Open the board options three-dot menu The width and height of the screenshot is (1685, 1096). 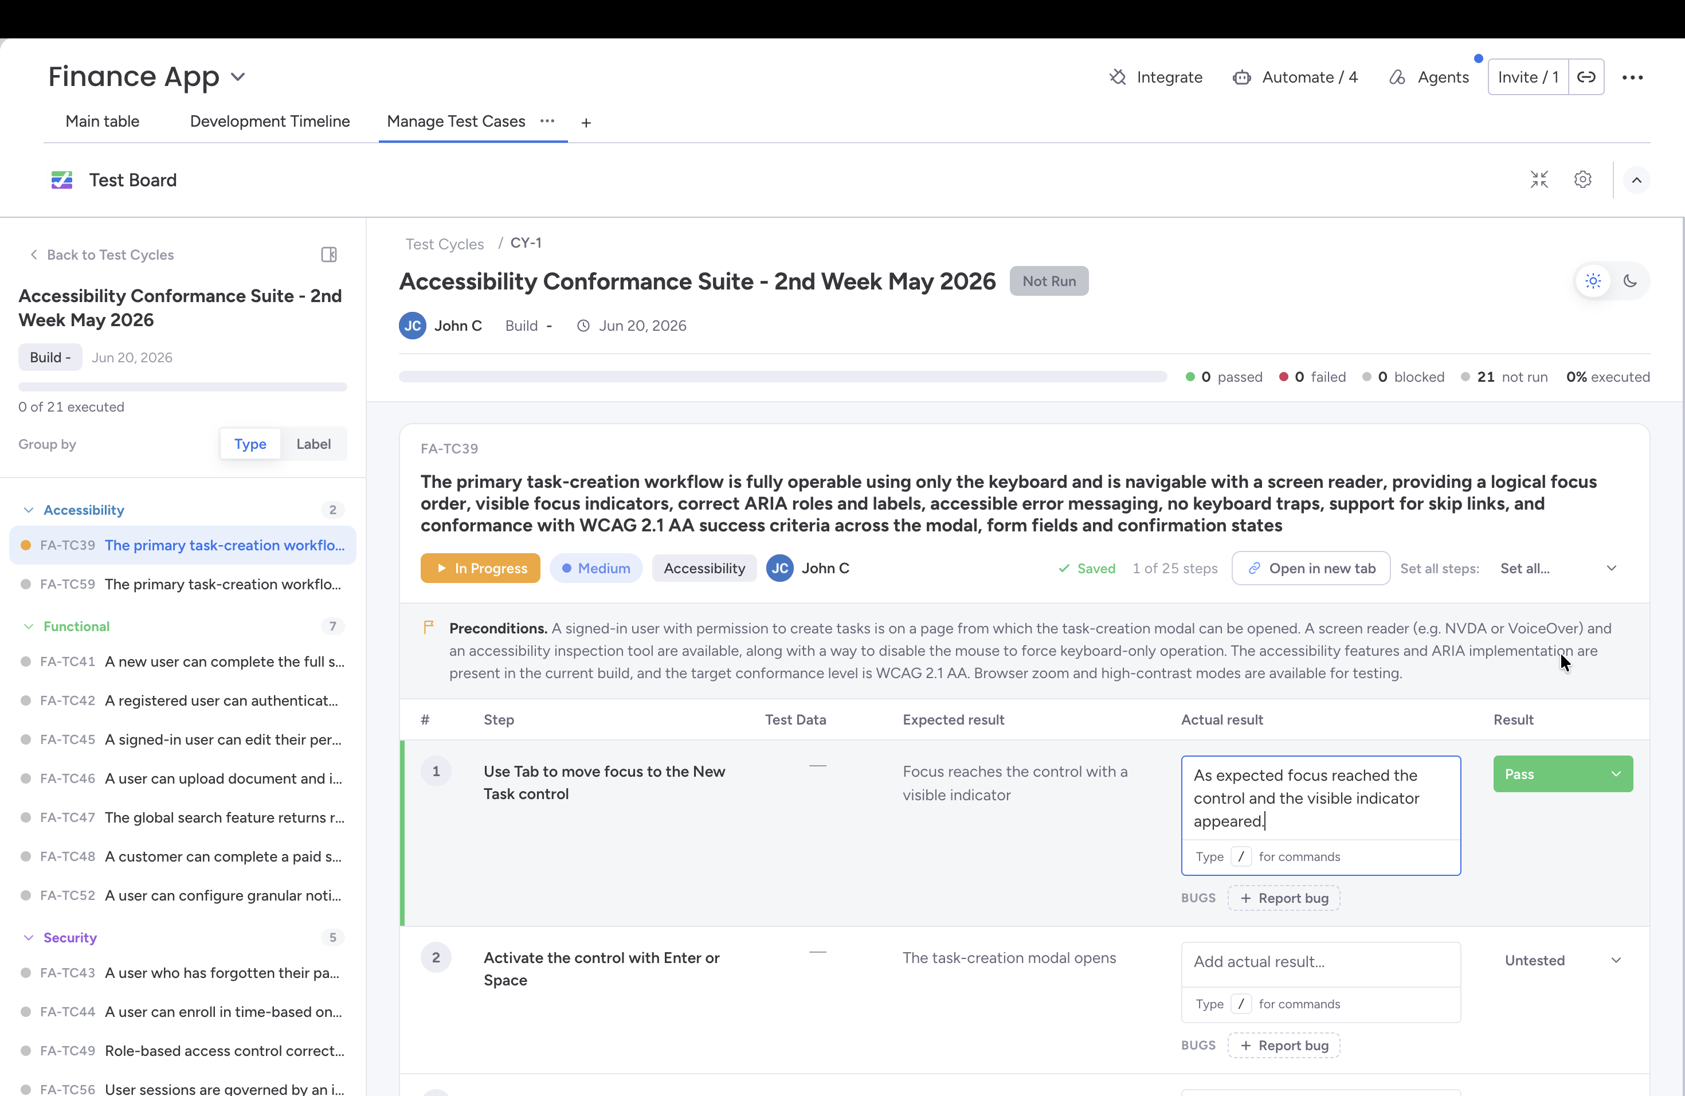(x=1633, y=77)
